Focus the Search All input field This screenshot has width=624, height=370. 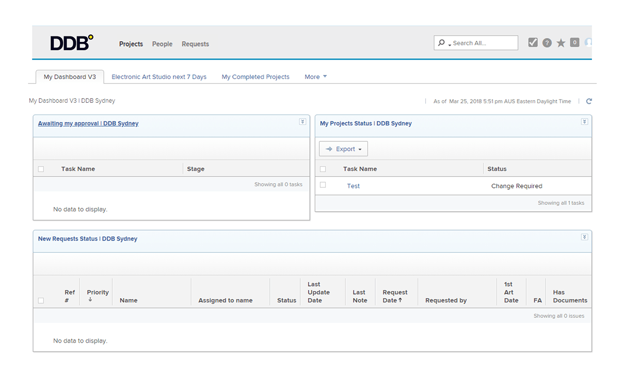click(483, 43)
